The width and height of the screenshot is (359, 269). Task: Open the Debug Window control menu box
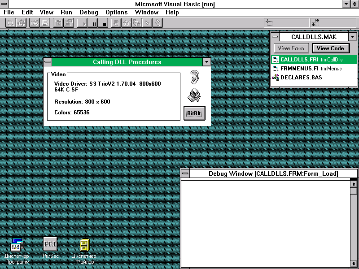tap(185, 174)
